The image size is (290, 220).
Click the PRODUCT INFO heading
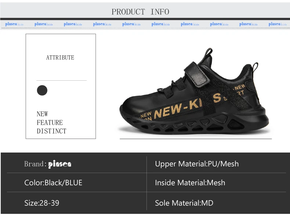[140, 12]
